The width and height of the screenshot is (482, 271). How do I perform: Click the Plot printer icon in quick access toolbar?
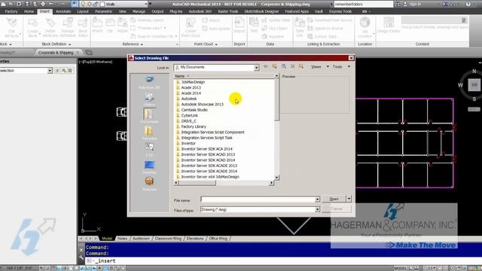point(43,4)
